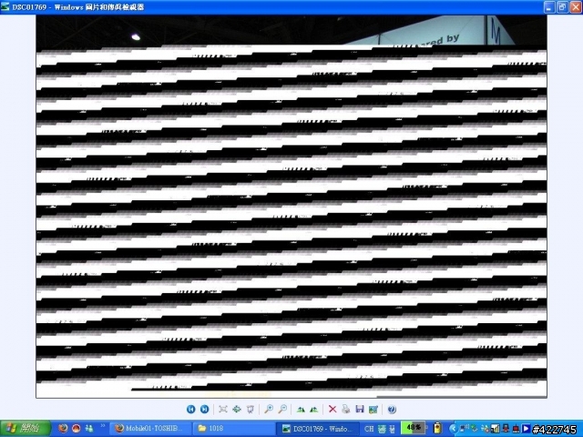Open the viewer Help icon
The height and width of the screenshot is (437, 583).
pyautogui.click(x=392, y=409)
